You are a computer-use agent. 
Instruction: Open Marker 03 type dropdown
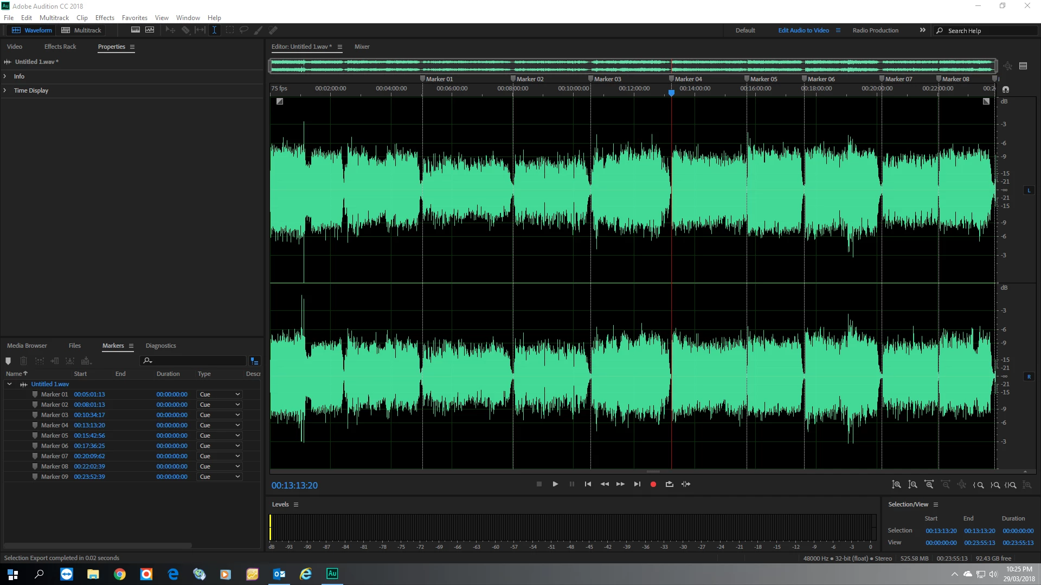(237, 415)
